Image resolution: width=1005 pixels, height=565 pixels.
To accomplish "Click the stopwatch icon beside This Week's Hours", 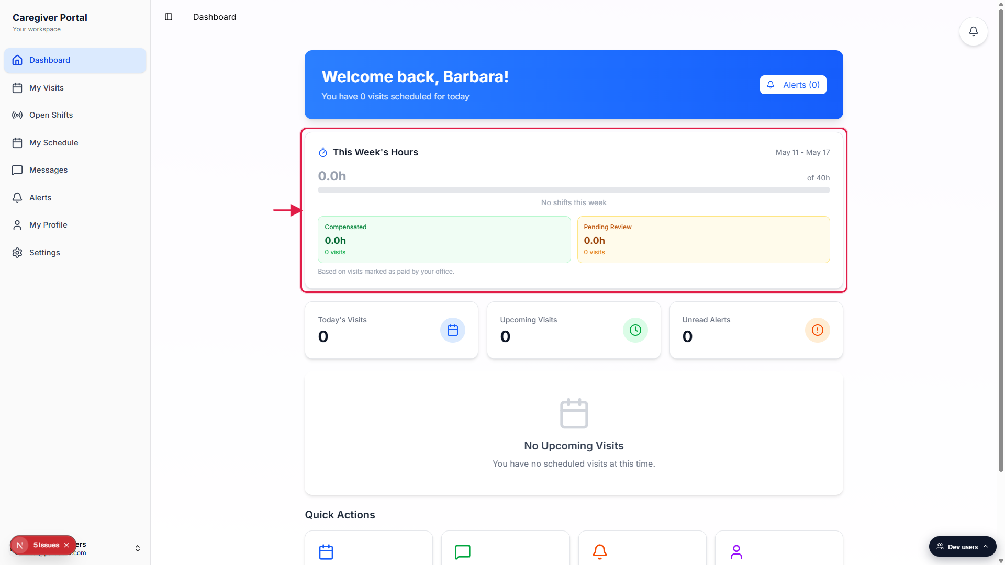I will tap(323, 152).
